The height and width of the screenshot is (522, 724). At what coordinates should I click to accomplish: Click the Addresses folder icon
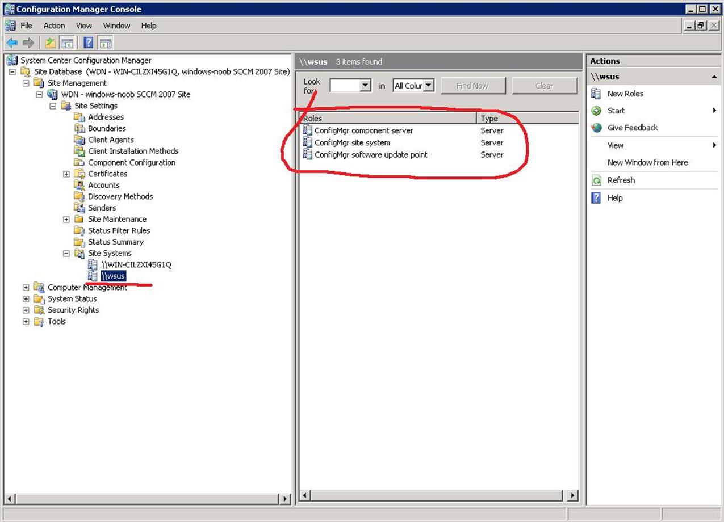pyautogui.click(x=79, y=117)
